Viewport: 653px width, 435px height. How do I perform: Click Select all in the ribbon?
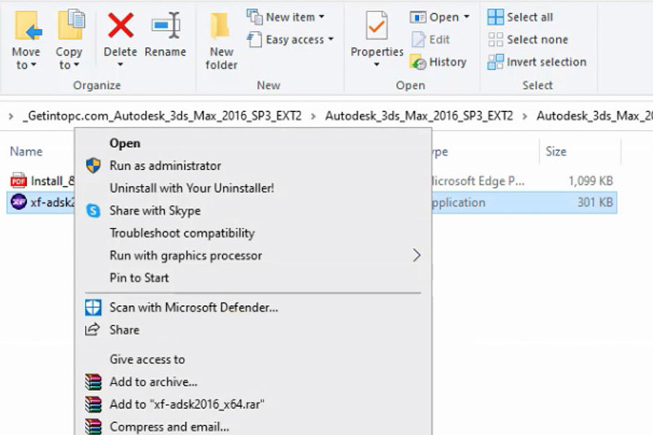(x=520, y=17)
